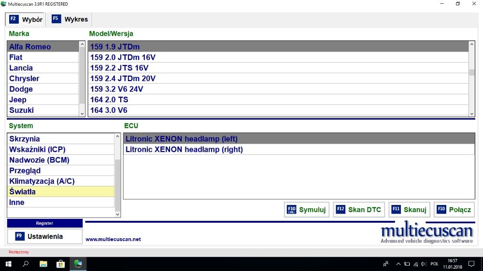System list scrollbar down arrow
The height and width of the screenshot is (271, 483).
pyautogui.click(x=117, y=215)
